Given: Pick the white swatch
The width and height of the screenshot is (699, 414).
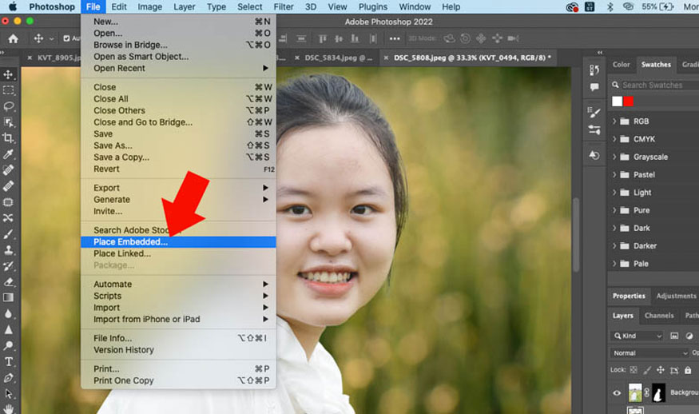Looking at the screenshot, I should point(617,102).
